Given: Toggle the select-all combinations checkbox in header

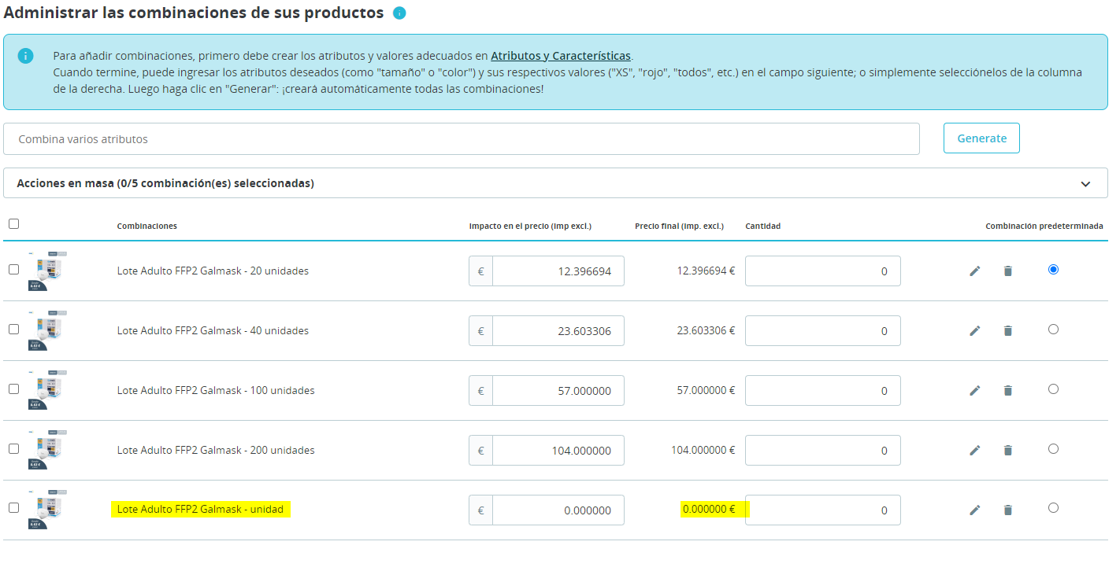Looking at the screenshot, I should tap(13, 224).
